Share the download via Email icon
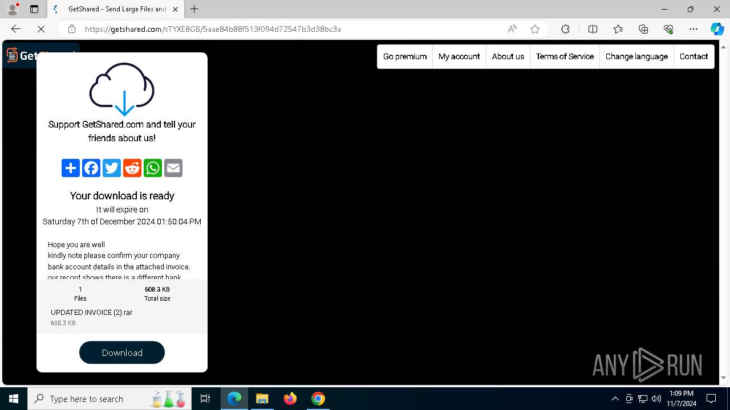The image size is (730, 410). (x=173, y=168)
